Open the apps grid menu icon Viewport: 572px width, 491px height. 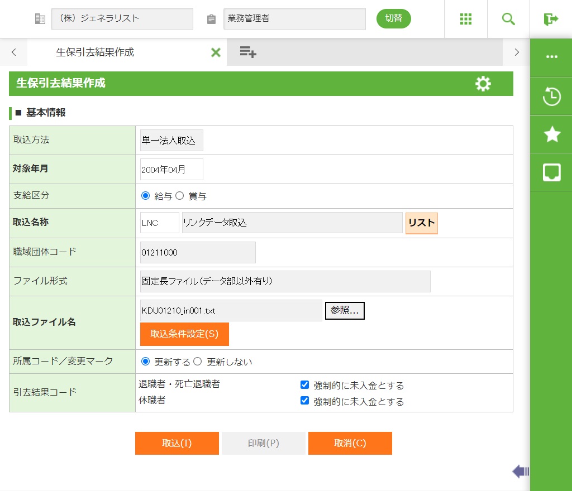point(466,19)
